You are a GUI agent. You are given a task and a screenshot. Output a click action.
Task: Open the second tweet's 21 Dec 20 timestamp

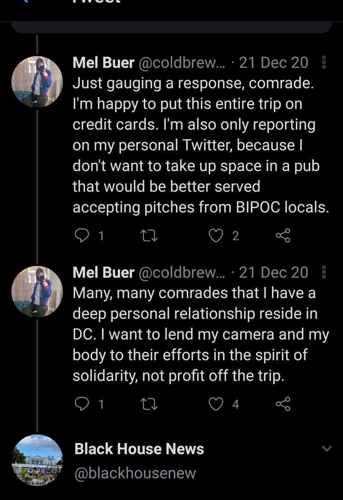click(x=274, y=272)
